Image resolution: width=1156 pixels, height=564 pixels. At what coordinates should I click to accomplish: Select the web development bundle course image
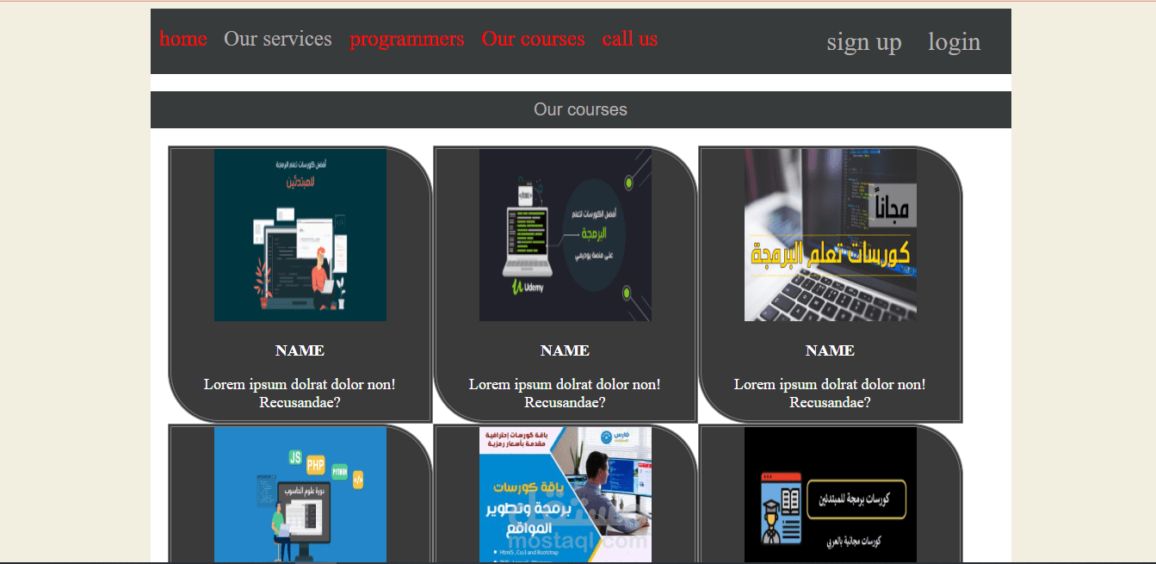566,495
